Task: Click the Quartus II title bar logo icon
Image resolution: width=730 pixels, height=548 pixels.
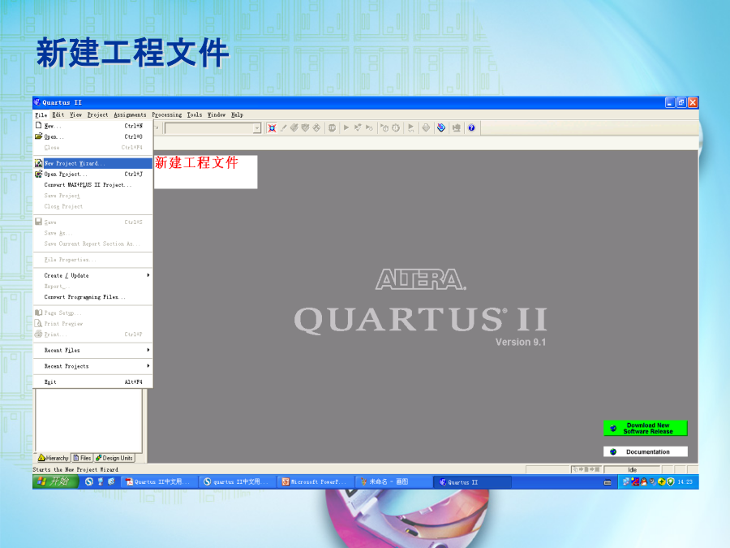Action: 37,102
